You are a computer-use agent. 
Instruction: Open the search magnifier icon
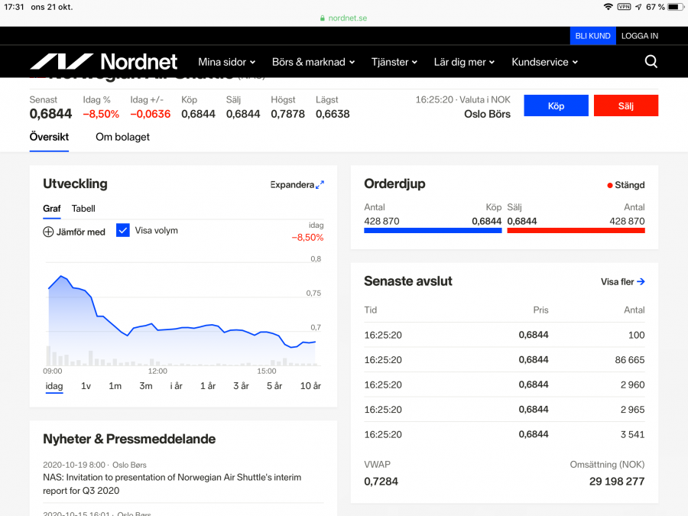[x=651, y=62]
